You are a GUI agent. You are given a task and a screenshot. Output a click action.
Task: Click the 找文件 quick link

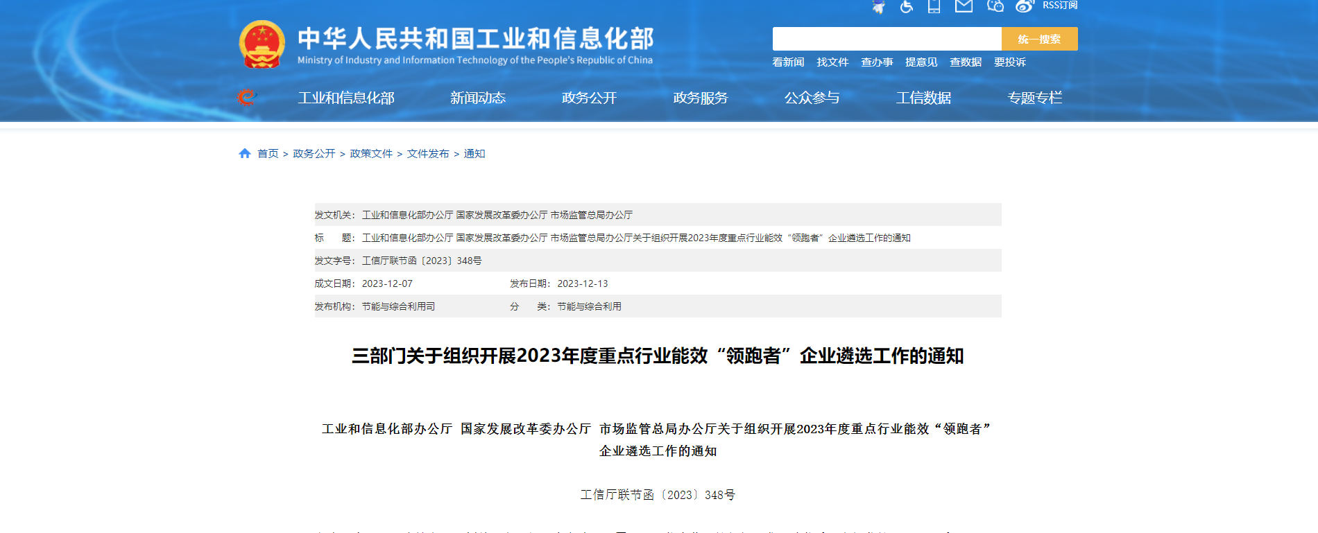(x=832, y=62)
